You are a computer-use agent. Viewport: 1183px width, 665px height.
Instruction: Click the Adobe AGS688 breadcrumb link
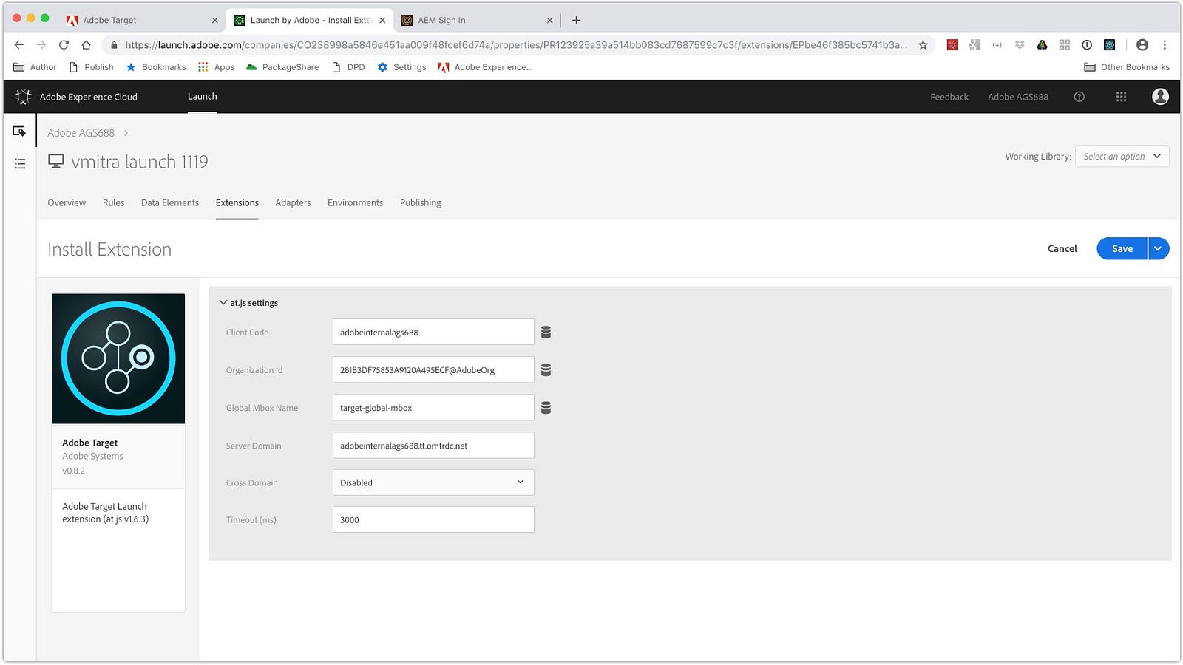pyautogui.click(x=81, y=133)
